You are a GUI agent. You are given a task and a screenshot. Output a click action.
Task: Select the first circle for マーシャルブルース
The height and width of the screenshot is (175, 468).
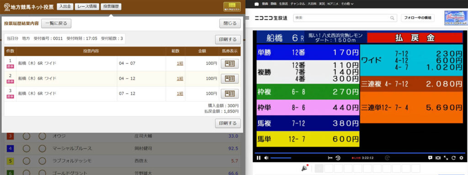click(27, 149)
